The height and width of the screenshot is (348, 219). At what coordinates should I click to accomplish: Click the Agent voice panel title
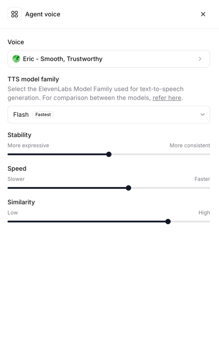[43, 14]
